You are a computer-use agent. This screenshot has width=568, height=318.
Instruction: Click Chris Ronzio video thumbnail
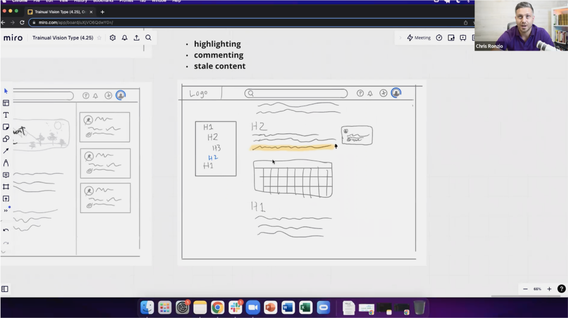pos(521,26)
